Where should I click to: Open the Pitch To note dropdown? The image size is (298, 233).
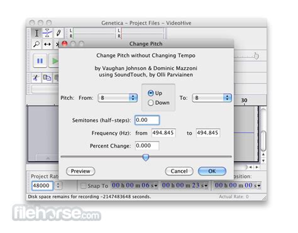(212, 98)
